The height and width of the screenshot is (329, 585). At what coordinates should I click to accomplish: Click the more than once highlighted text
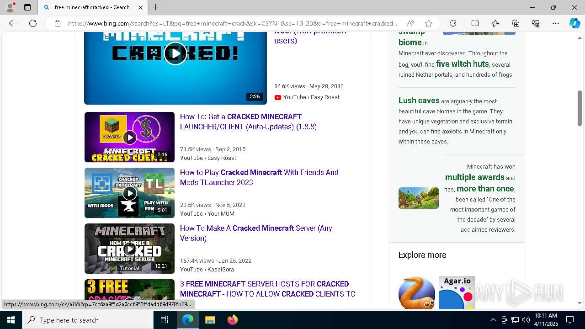tap(485, 189)
